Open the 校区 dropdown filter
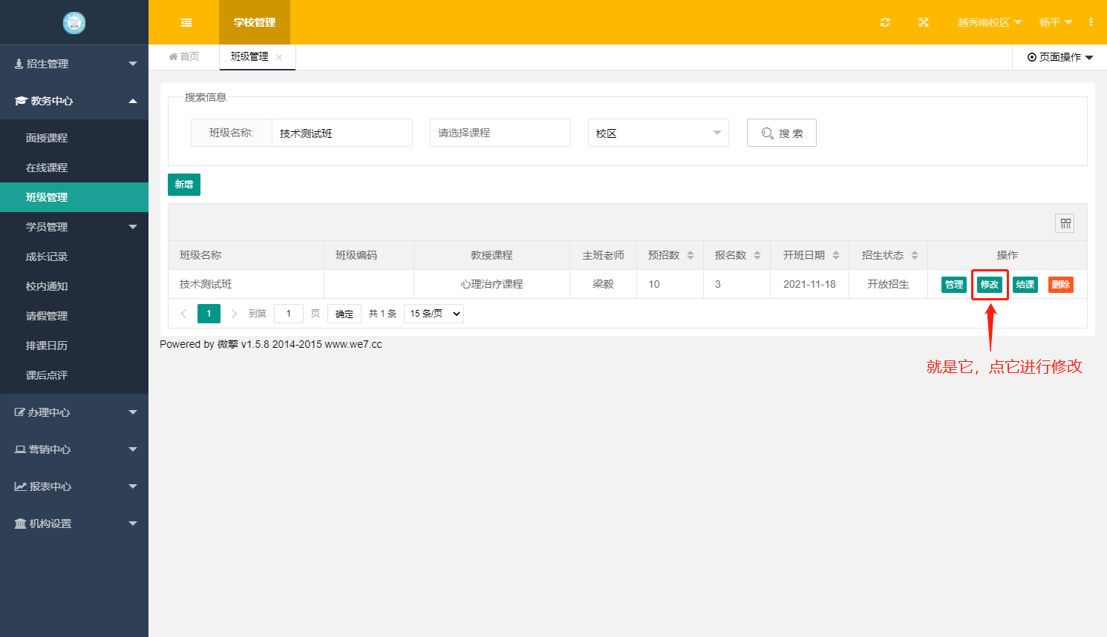Screen dimensions: 1107x637 click(x=658, y=133)
